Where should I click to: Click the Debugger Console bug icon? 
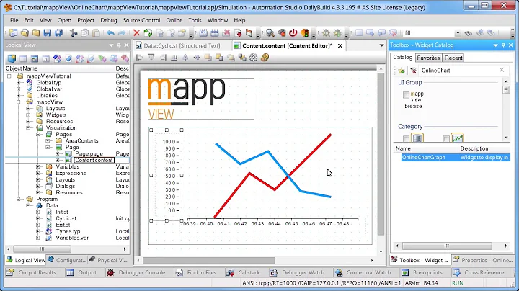coord(110,272)
